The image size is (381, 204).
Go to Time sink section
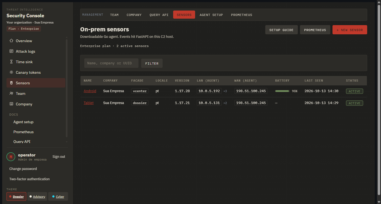(x=36, y=62)
